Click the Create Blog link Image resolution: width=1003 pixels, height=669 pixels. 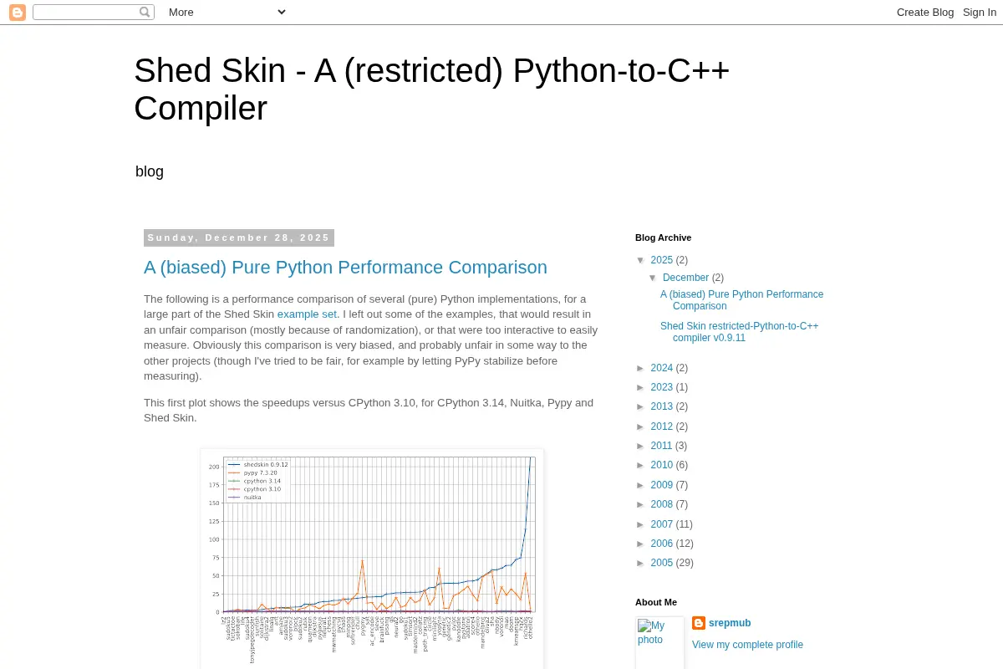click(925, 12)
